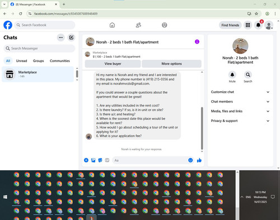Open the Chrome tab search dropdown arrow

tap(4, 4)
